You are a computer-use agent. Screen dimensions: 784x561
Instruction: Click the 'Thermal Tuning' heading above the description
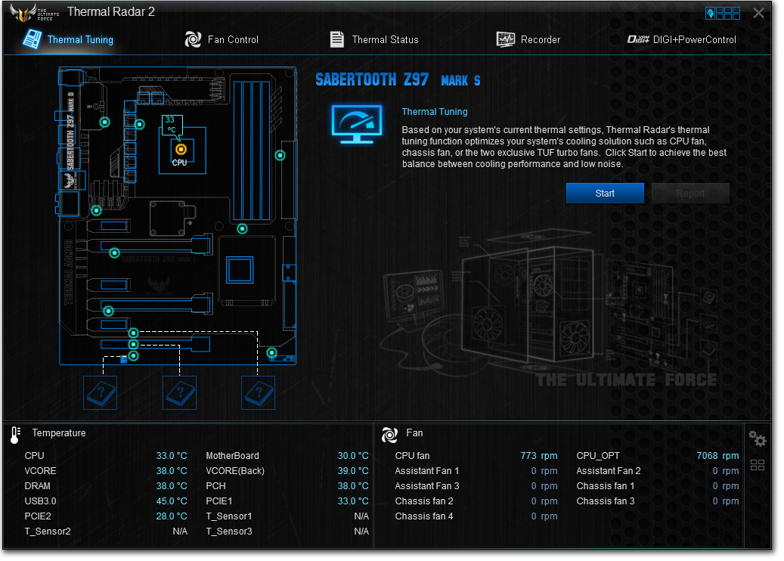[x=435, y=111]
